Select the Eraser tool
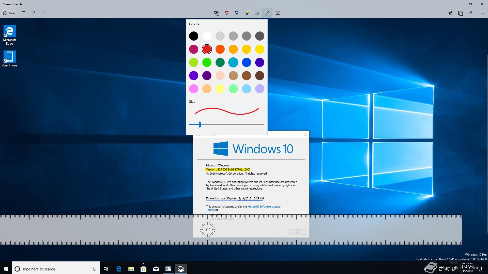The height and width of the screenshot is (274, 488). pyautogui.click(x=257, y=13)
